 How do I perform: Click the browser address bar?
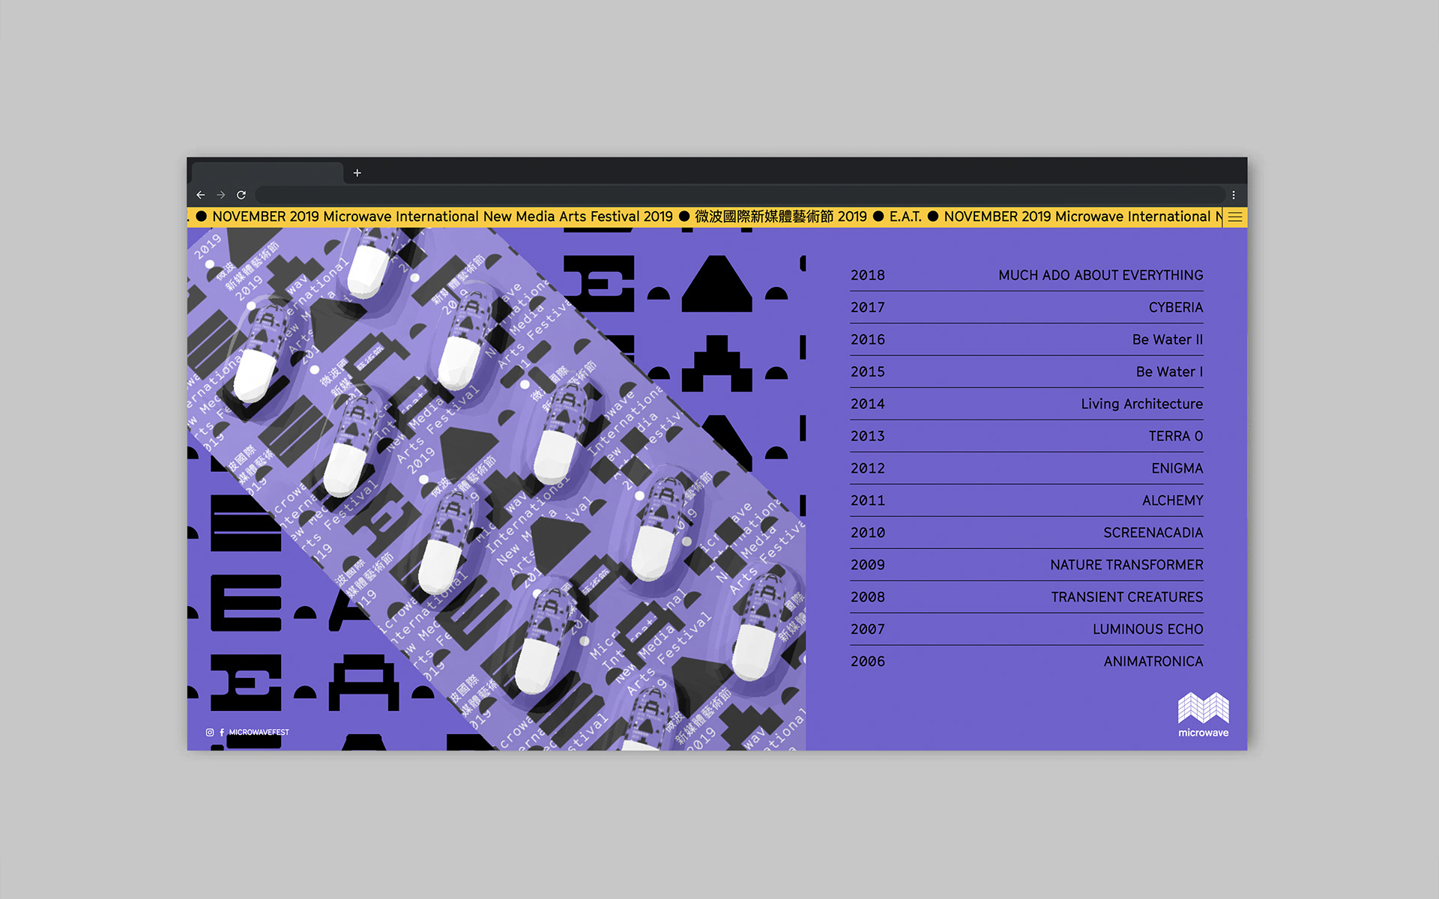738,195
